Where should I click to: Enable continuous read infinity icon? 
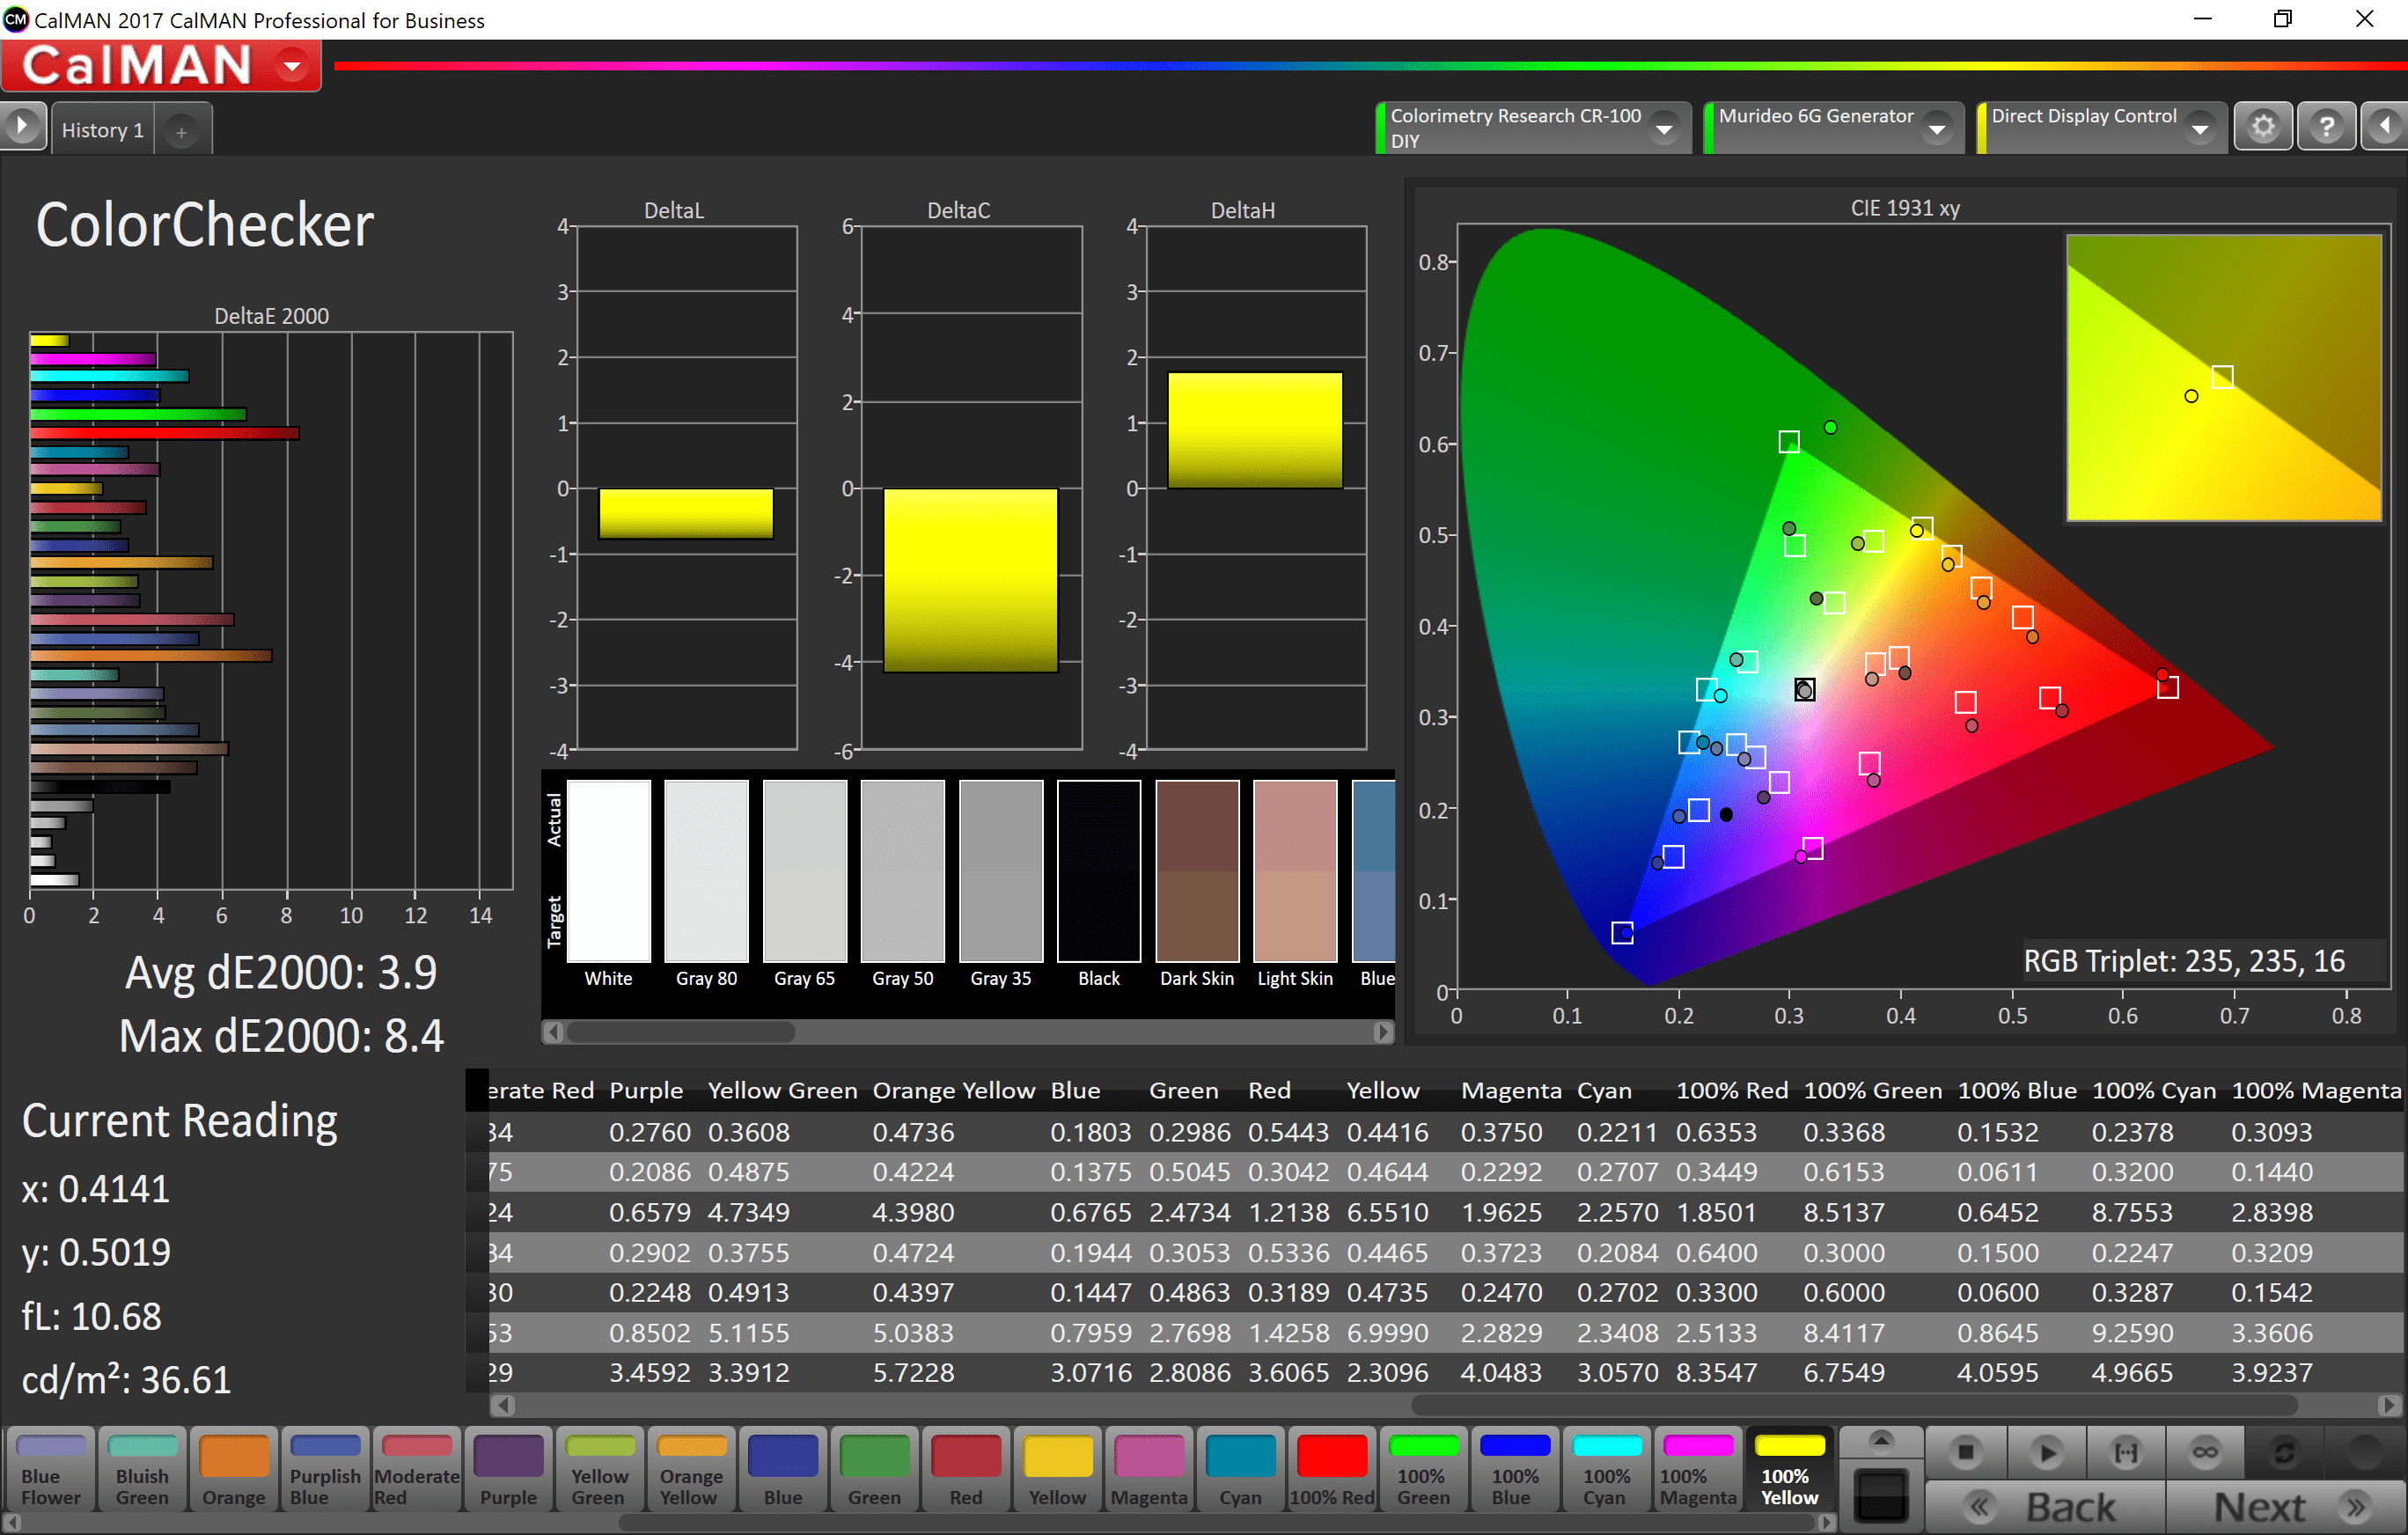pyautogui.click(x=2205, y=1451)
